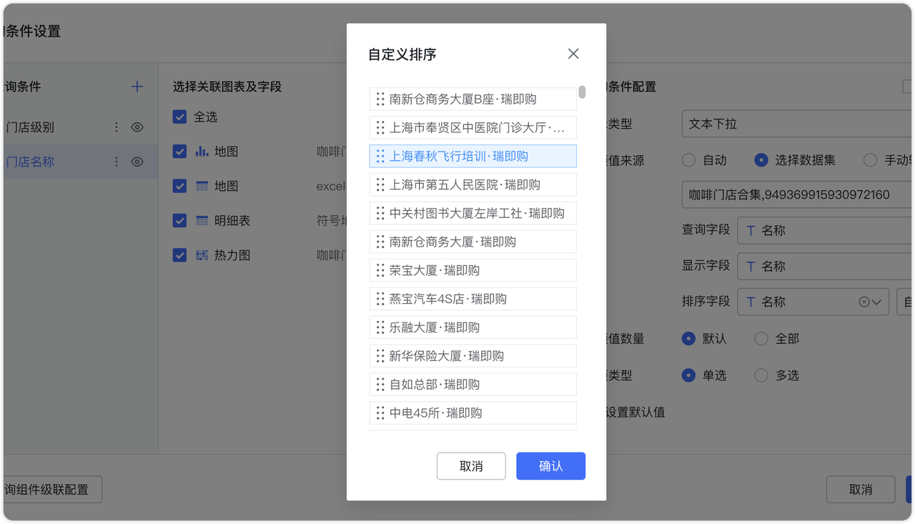The width and height of the screenshot is (915, 524).
Task: Uncheck the 热力图 checkbox
Action: point(179,254)
